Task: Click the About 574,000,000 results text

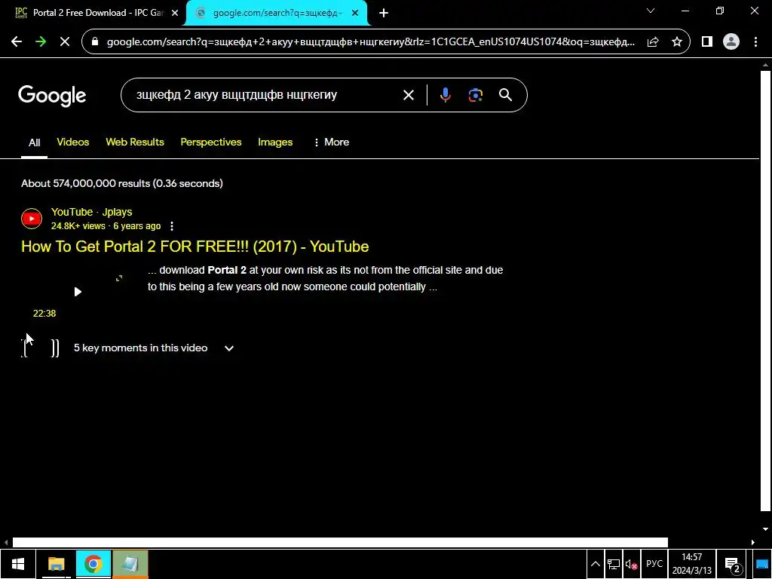Action: coord(122,183)
